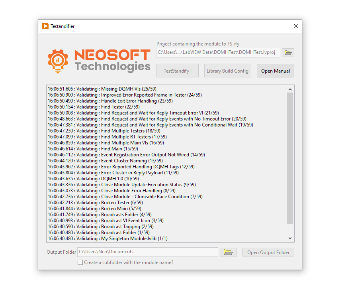The height and width of the screenshot is (290, 348).
Task: Browse for the Output Folder location icon
Action: tap(228, 252)
